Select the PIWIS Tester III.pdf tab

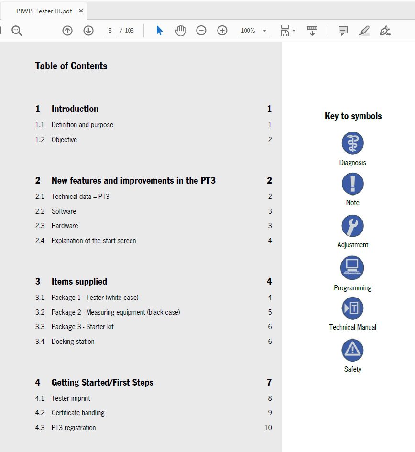[44, 11]
